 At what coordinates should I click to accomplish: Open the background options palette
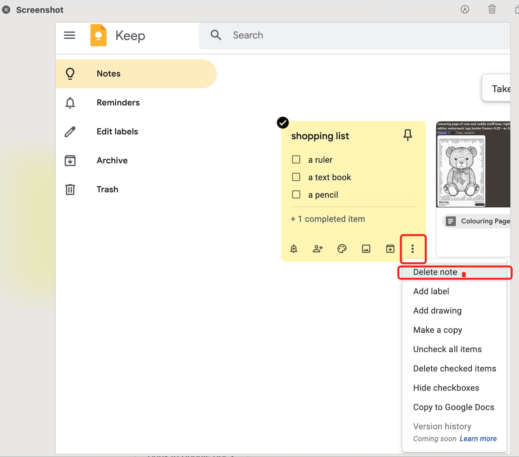342,249
